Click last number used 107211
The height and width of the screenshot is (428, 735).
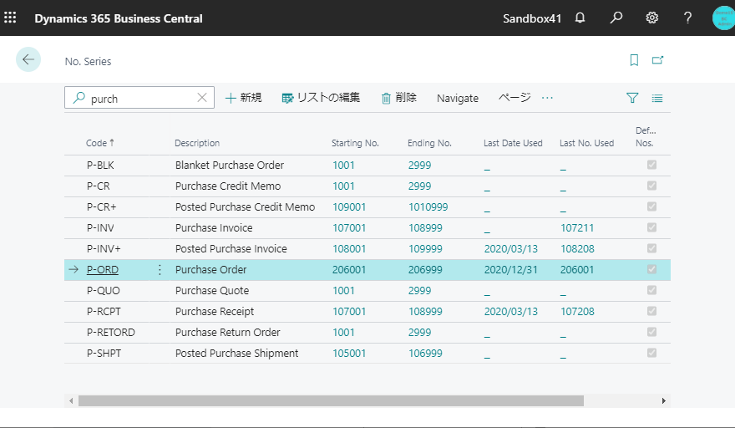[x=577, y=228]
